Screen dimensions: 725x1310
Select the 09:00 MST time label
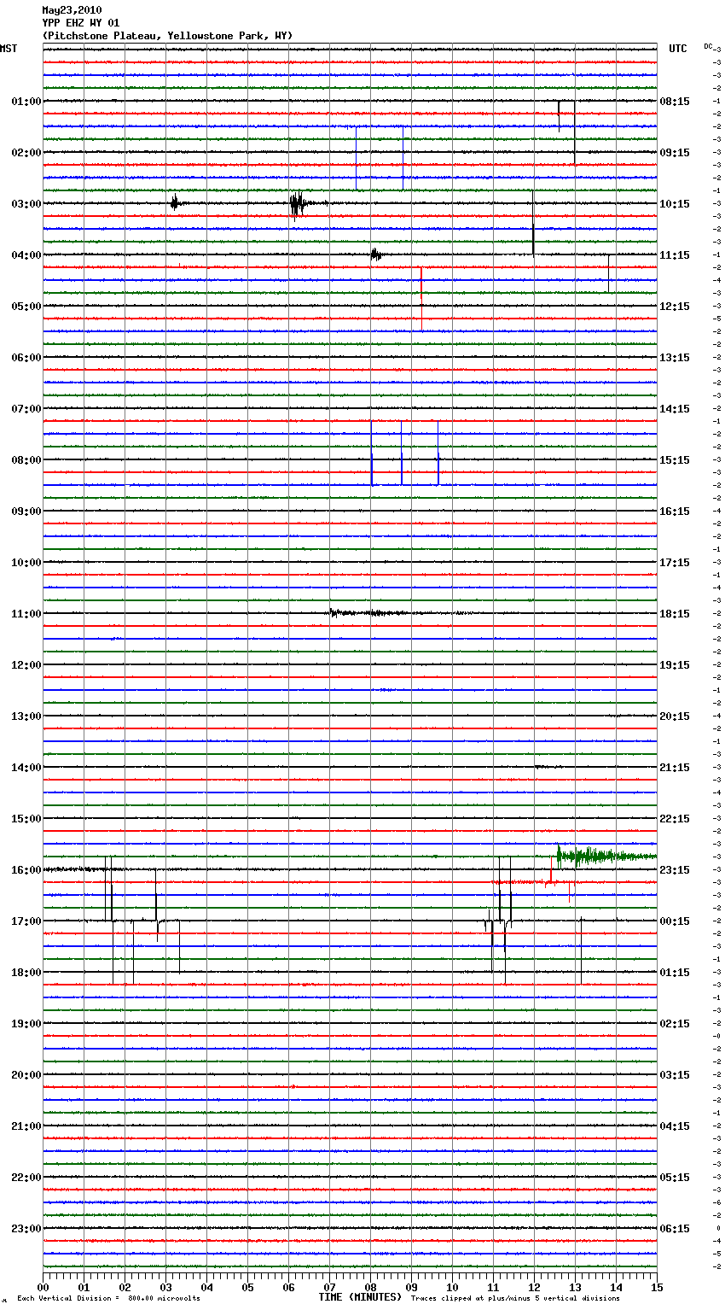(x=26, y=512)
